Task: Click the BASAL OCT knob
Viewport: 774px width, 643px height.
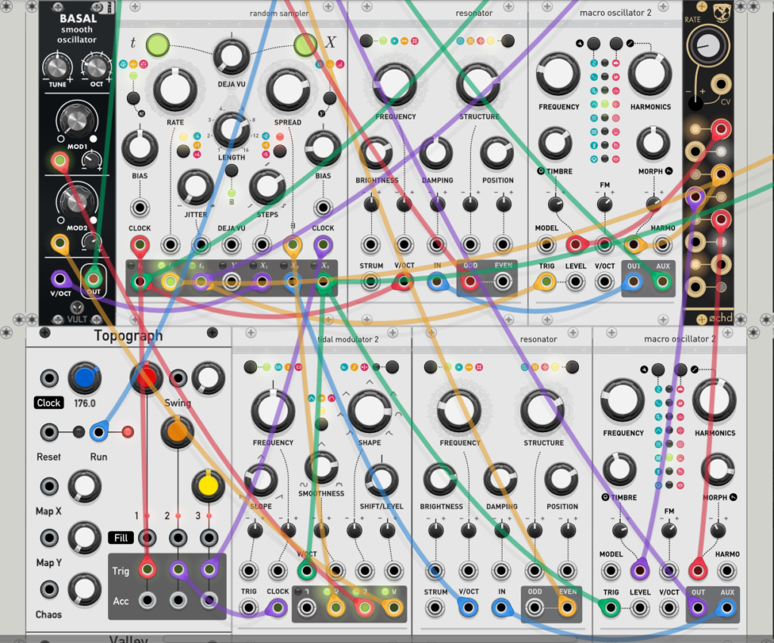Action: (x=96, y=66)
